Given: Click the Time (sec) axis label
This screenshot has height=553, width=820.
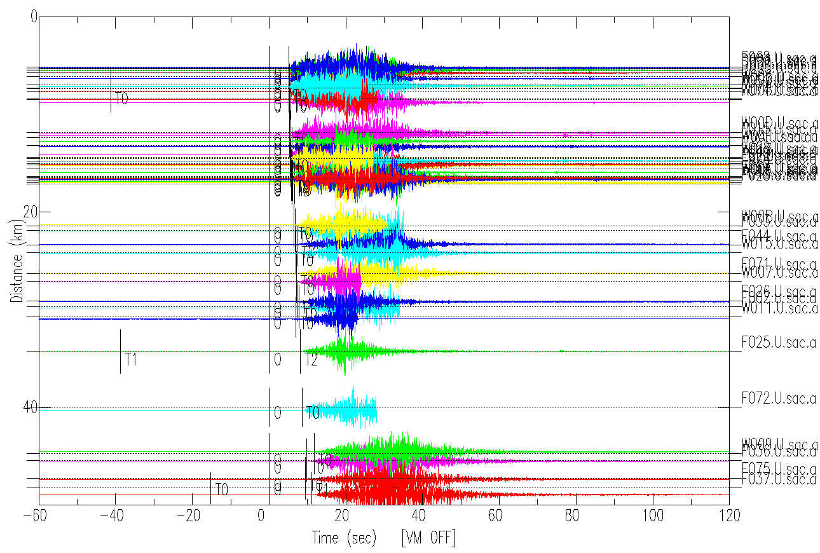Looking at the screenshot, I should click(344, 538).
